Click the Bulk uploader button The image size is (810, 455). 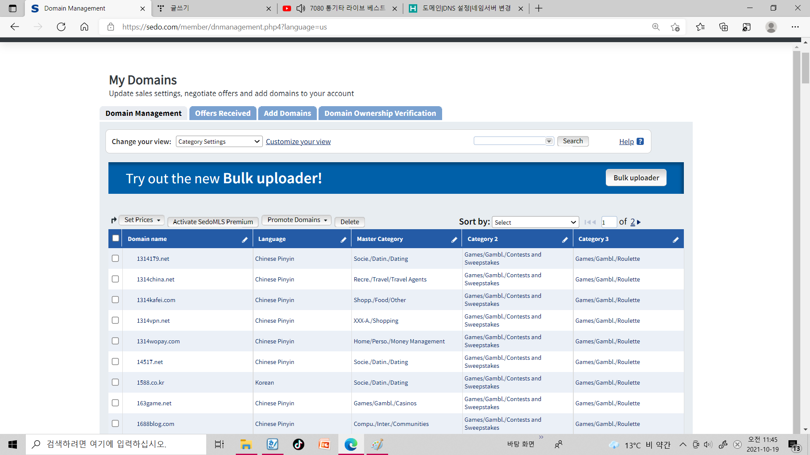[637, 178]
